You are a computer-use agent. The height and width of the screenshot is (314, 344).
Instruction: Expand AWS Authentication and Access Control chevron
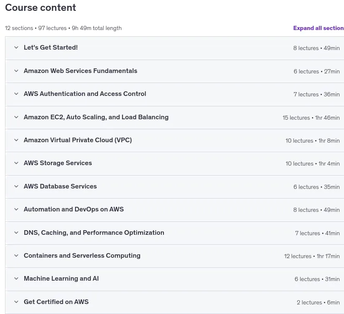(x=16, y=94)
